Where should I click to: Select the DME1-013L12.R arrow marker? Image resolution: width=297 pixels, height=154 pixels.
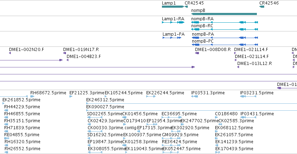point(238,67)
